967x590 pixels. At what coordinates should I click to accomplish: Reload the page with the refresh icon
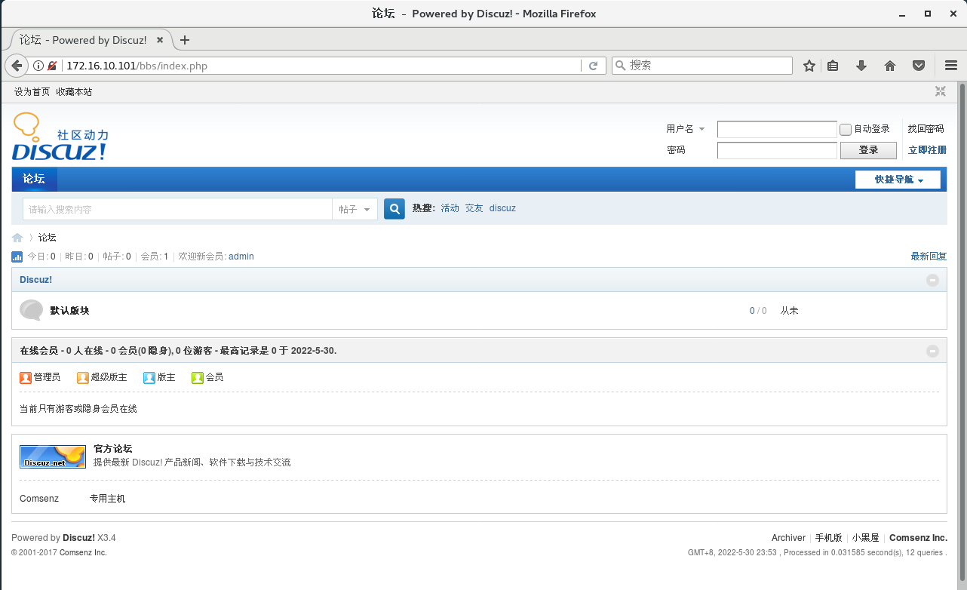594,66
